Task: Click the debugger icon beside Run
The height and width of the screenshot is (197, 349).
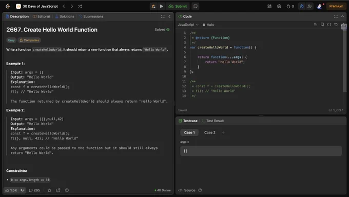Action: [153, 6]
